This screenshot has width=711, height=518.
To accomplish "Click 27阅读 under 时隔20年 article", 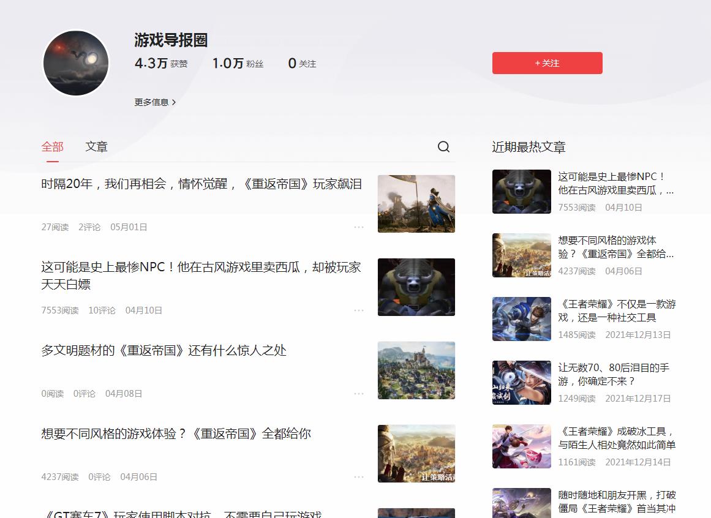I will pos(55,227).
